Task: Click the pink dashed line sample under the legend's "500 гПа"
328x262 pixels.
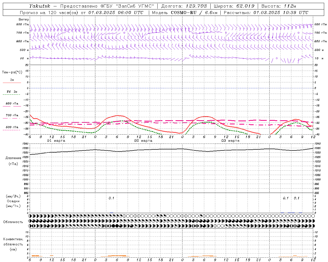Action: point(12,130)
